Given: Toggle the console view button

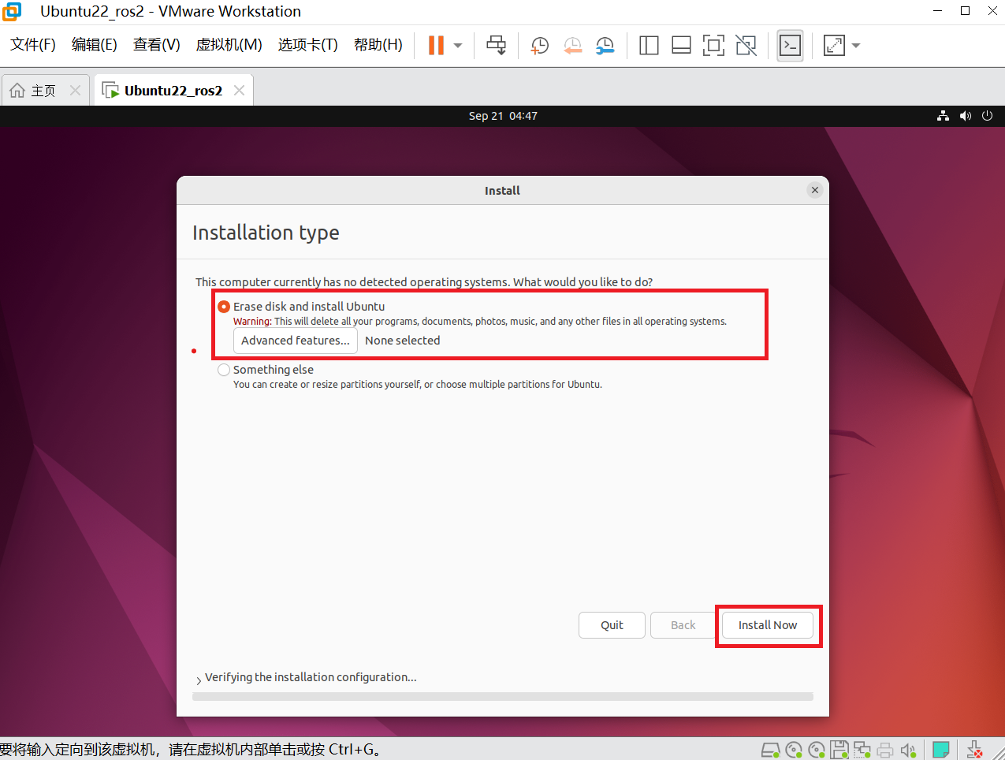Looking at the screenshot, I should [790, 45].
